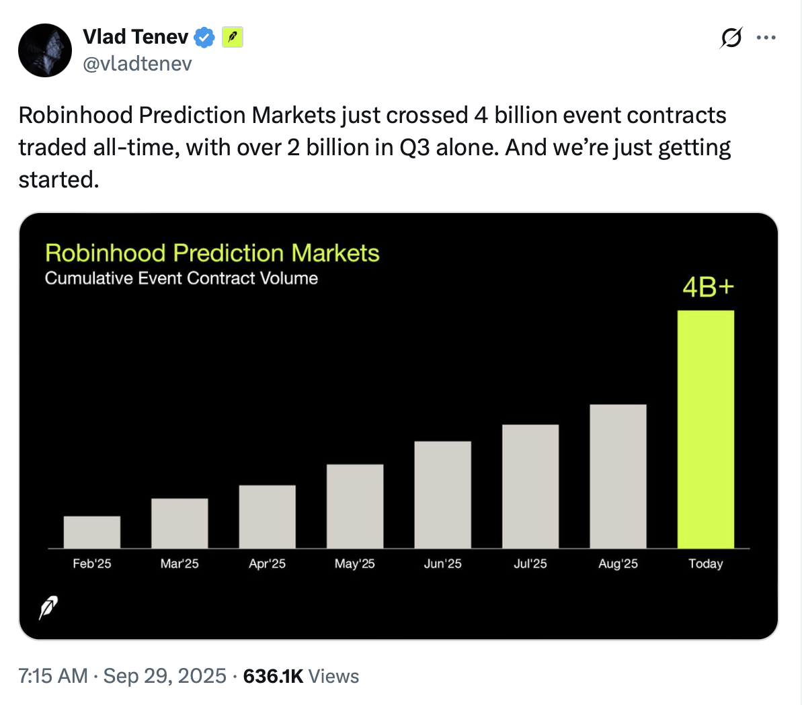Click the blue verified checkmark badge
Viewport: 802px width, 705px height.
[204, 37]
